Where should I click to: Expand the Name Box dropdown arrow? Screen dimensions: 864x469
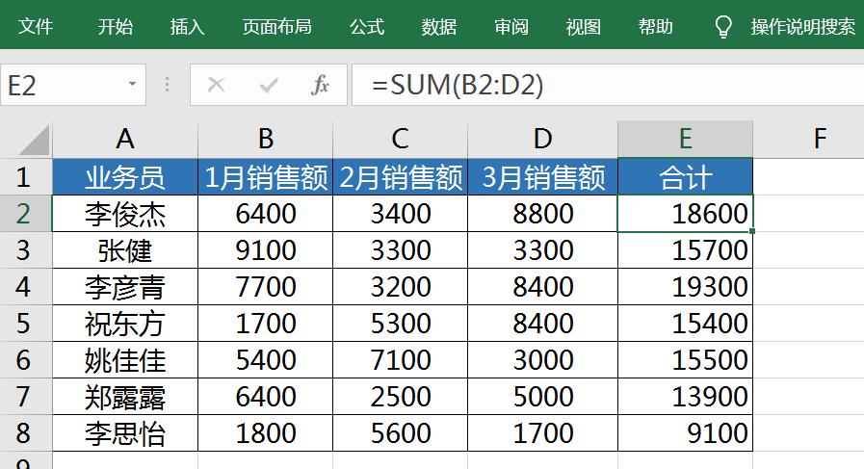pyautogui.click(x=132, y=85)
